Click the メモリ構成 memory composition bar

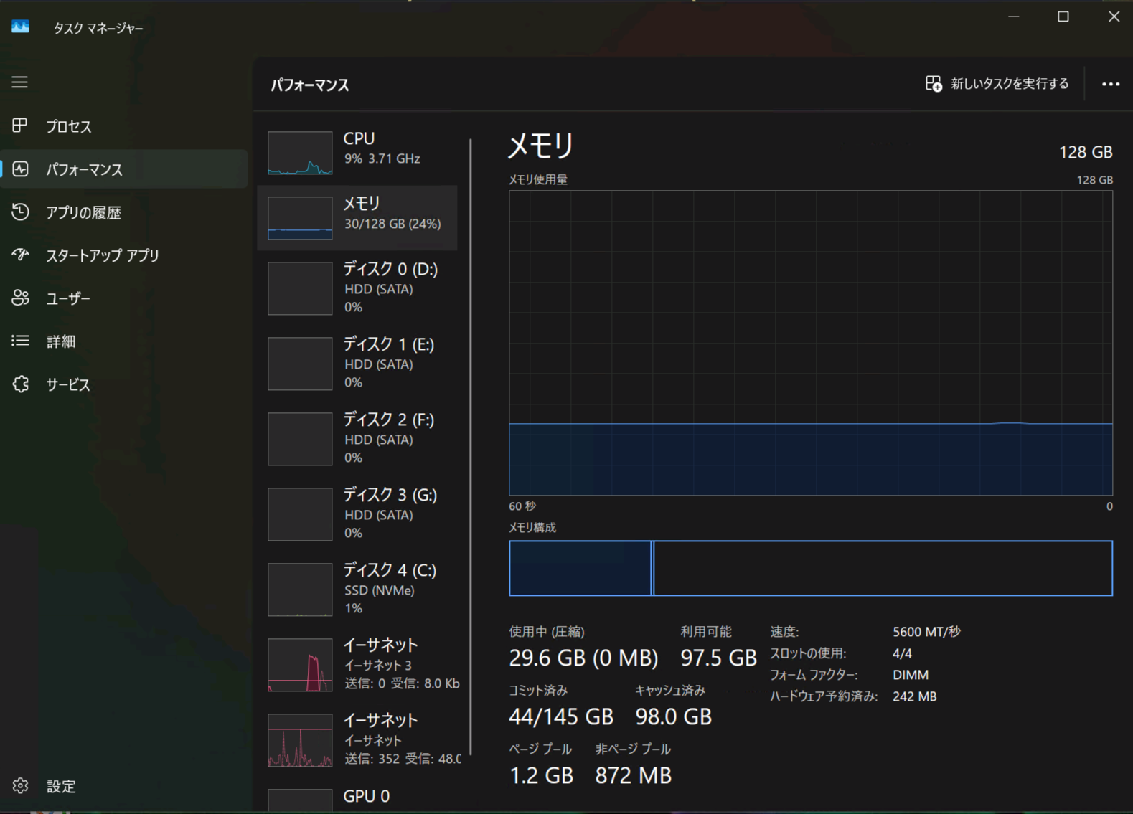point(810,568)
